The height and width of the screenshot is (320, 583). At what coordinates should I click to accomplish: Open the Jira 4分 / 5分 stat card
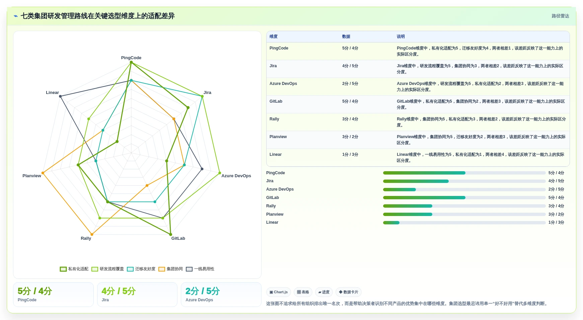[x=137, y=295]
